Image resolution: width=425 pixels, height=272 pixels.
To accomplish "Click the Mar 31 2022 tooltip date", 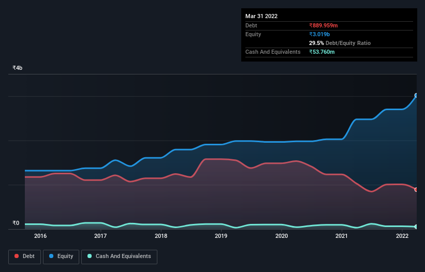I will click(x=261, y=16).
